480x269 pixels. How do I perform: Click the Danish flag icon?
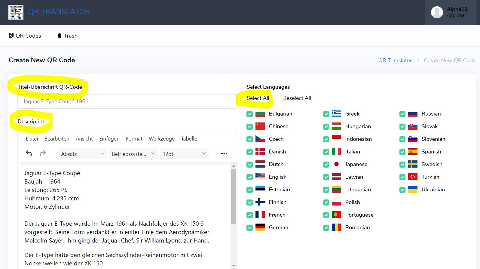260,152
